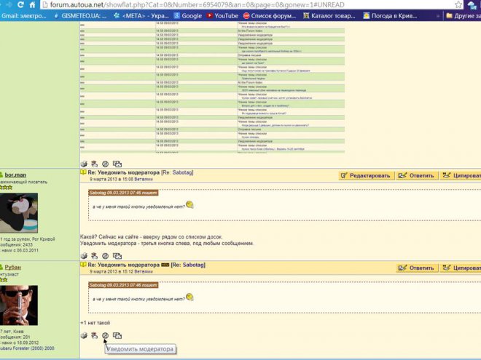Image resolution: width=481 pixels, height=360 pixels.
Task: Click the printer icon under bor.man's post
Action: pyautogui.click(x=84, y=256)
